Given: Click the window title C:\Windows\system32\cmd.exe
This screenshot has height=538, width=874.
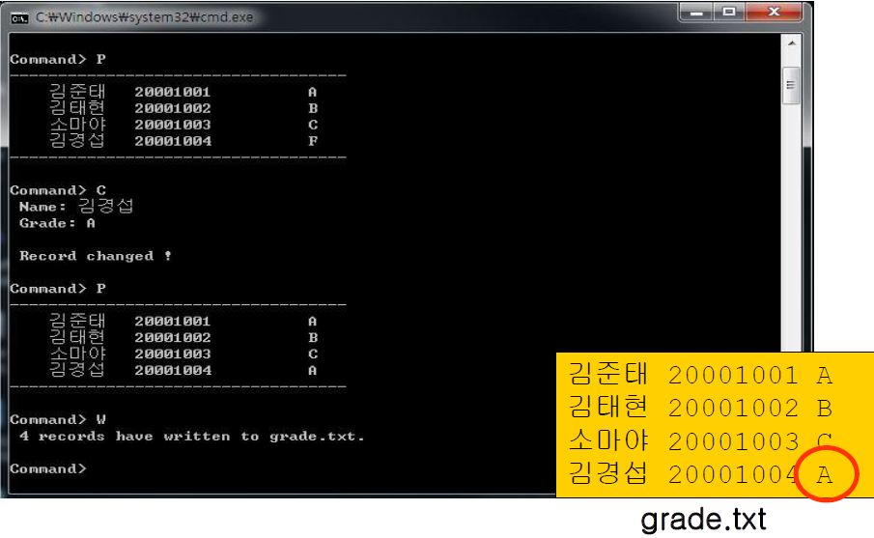Looking at the screenshot, I should 144,17.
